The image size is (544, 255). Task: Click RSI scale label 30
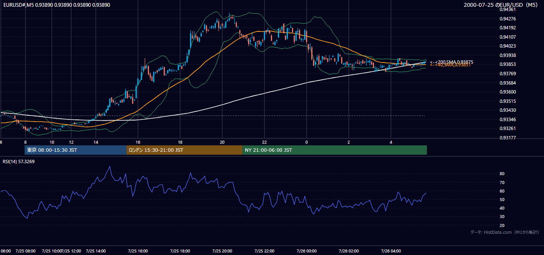(502, 217)
